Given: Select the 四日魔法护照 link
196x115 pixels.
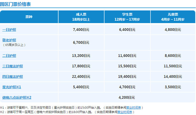Looking at the screenshot, I should point(13,77).
